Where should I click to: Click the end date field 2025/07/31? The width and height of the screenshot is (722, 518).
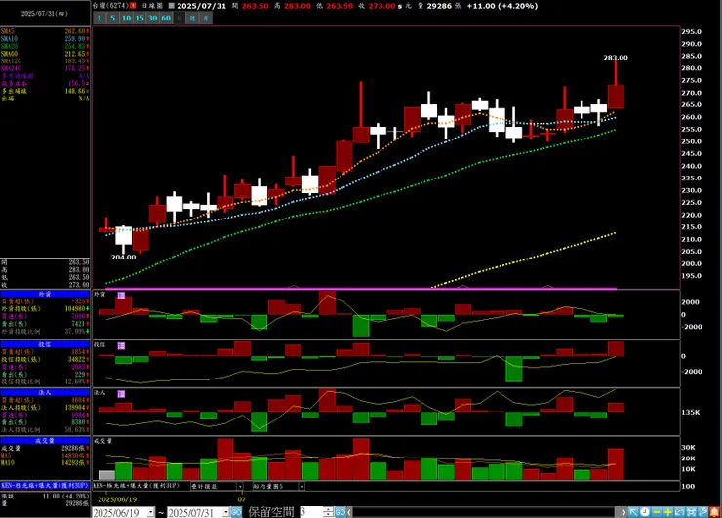coord(195,512)
